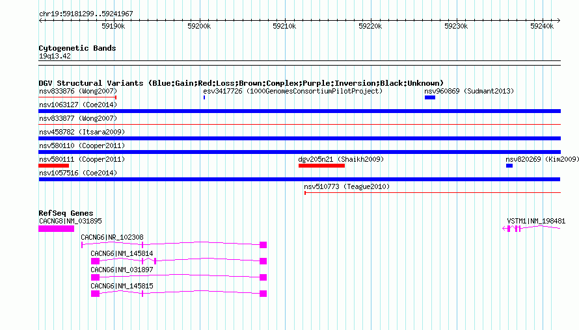The image size is (579, 330).
Task: Open variant nsv510773 (Teague2010) label
Action: click(x=347, y=186)
